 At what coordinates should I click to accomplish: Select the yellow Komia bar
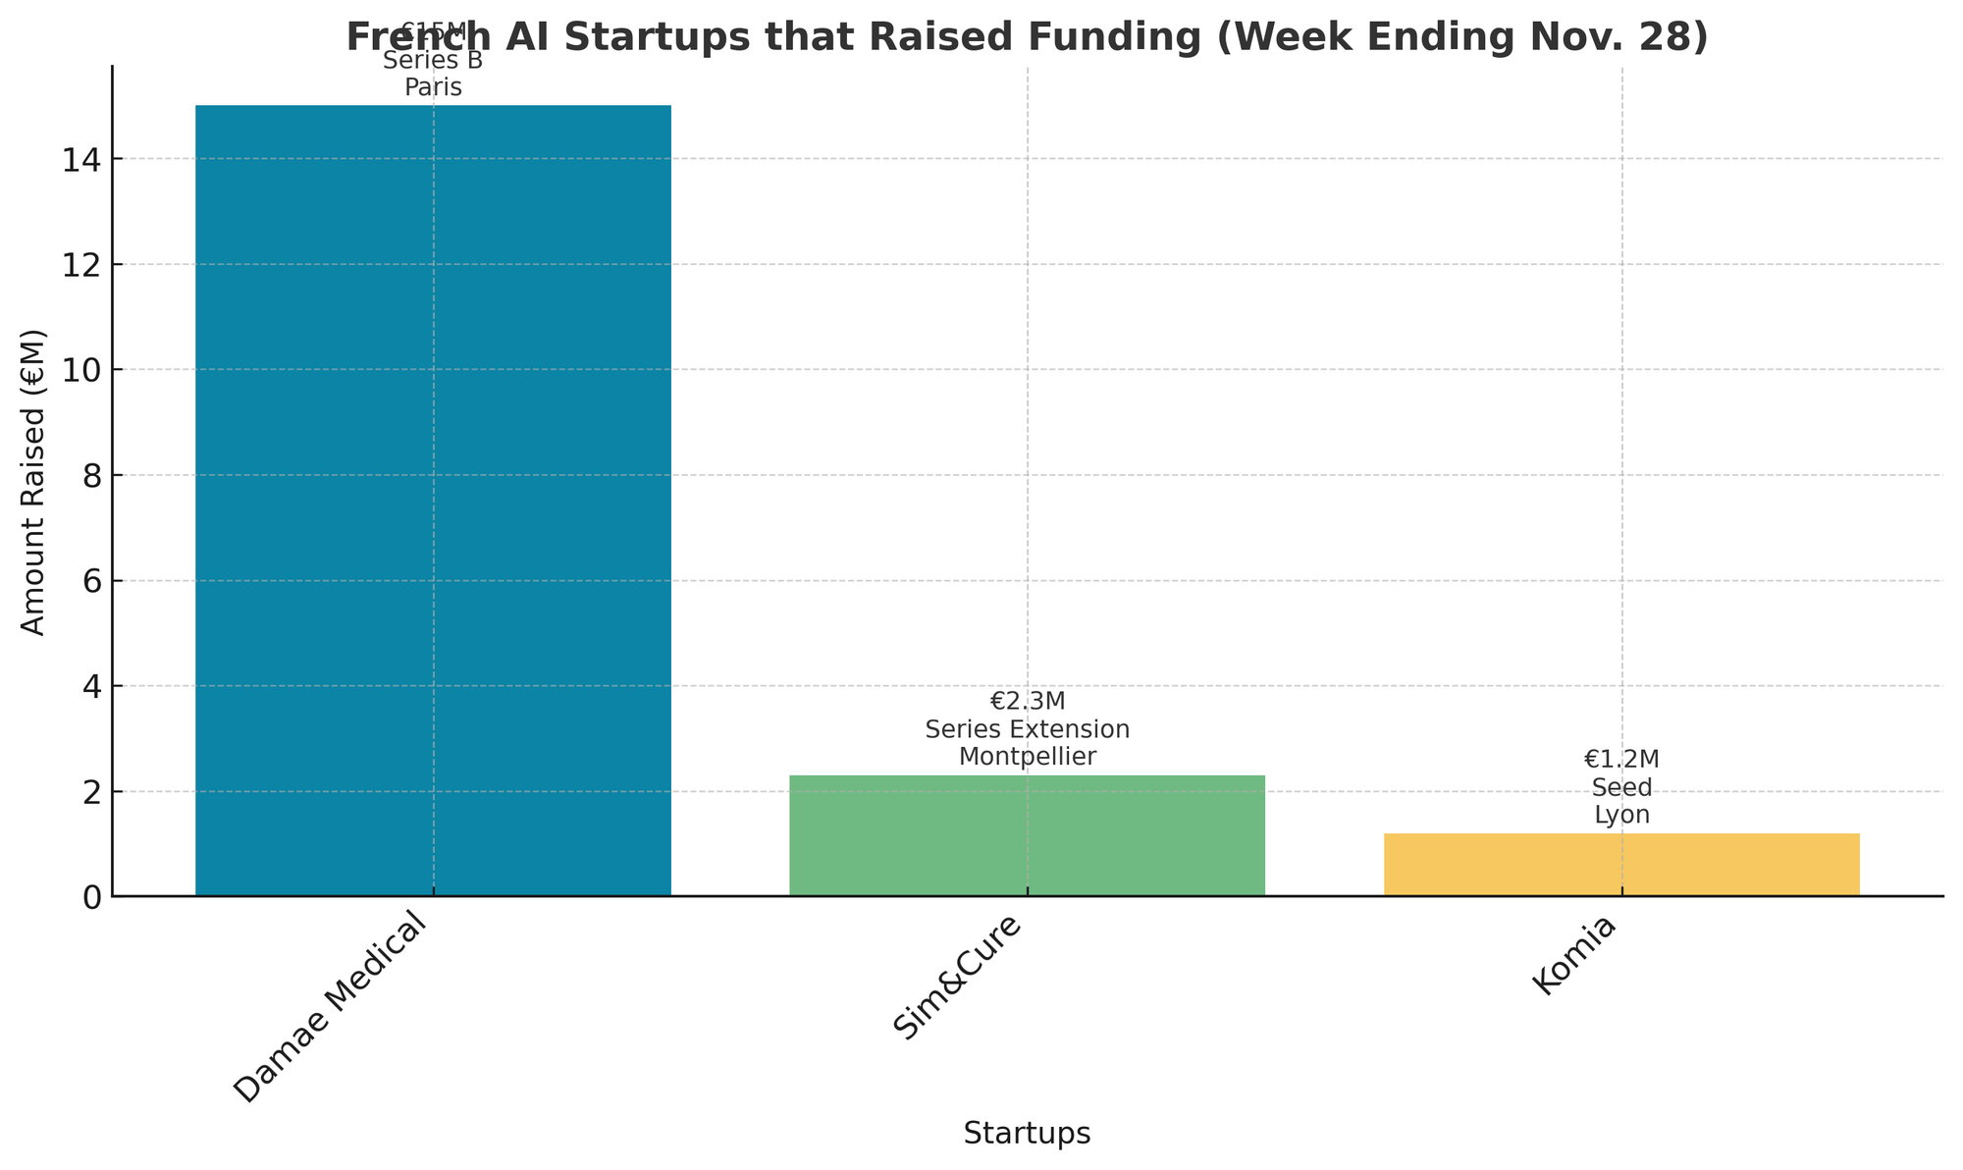(x=1620, y=865)
